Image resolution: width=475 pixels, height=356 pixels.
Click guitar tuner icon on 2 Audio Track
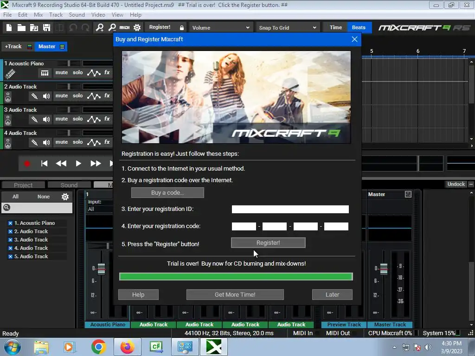[x=34, y=96]
